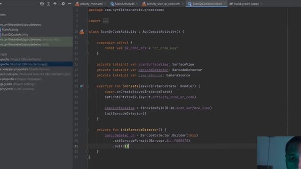301x169 pixels.
Task: Collapse the initBarcodeDetector function fold marker
Action: (x=87, y=130)
